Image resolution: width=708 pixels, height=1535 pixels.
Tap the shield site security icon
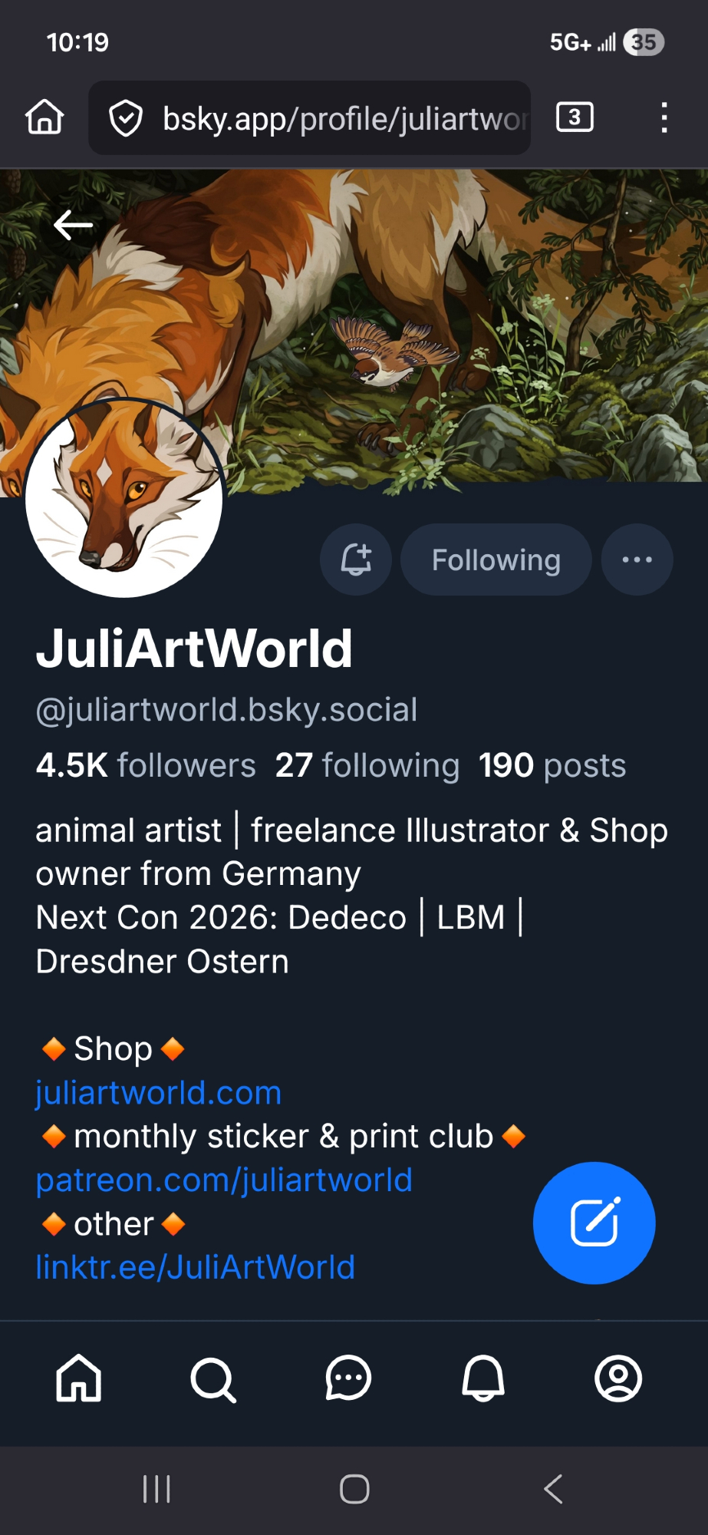pyautogui.click(x=126, y=118)
